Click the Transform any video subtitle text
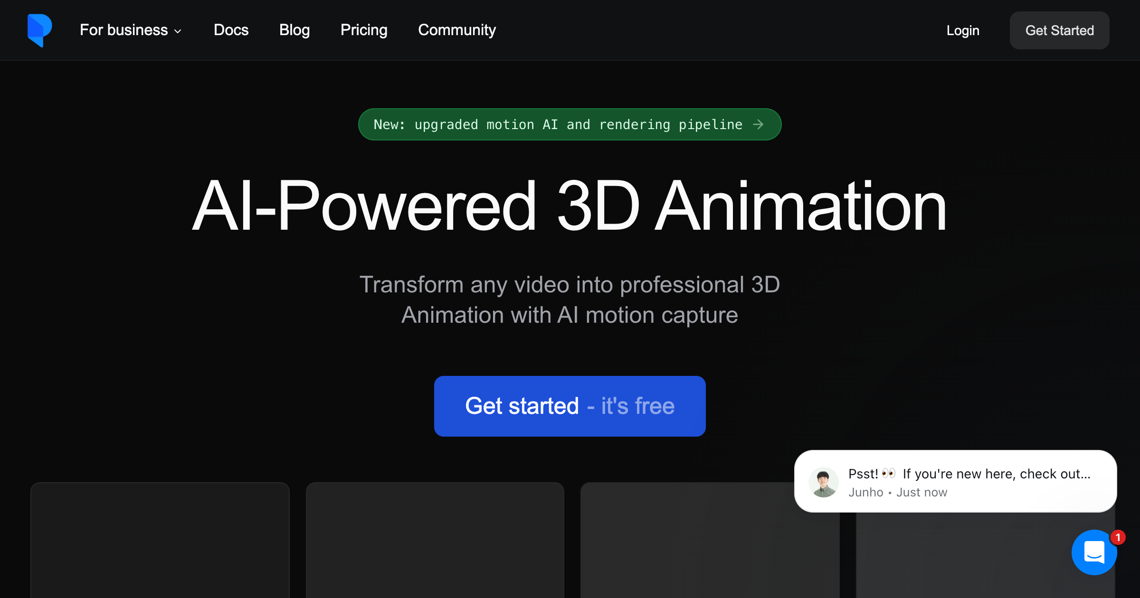 click(x=570, y=300)
